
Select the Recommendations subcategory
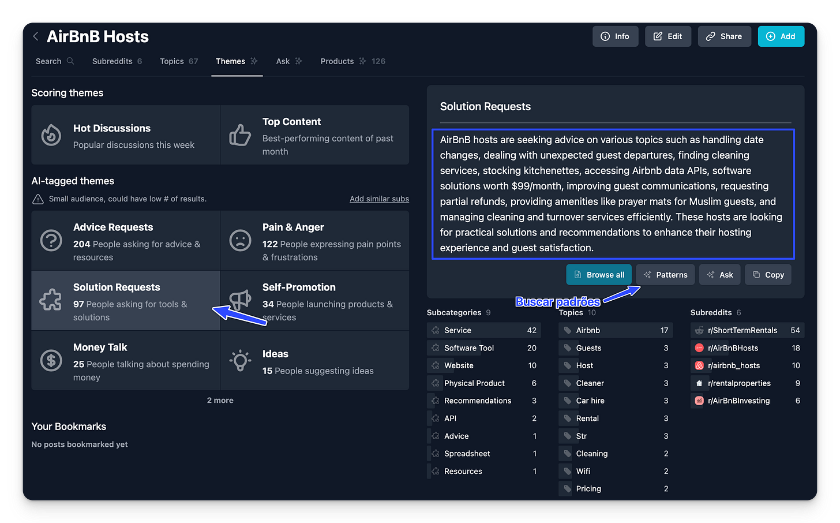[483, 401]
